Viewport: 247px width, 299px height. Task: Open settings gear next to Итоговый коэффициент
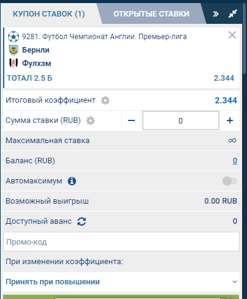[x=105, y=100]
